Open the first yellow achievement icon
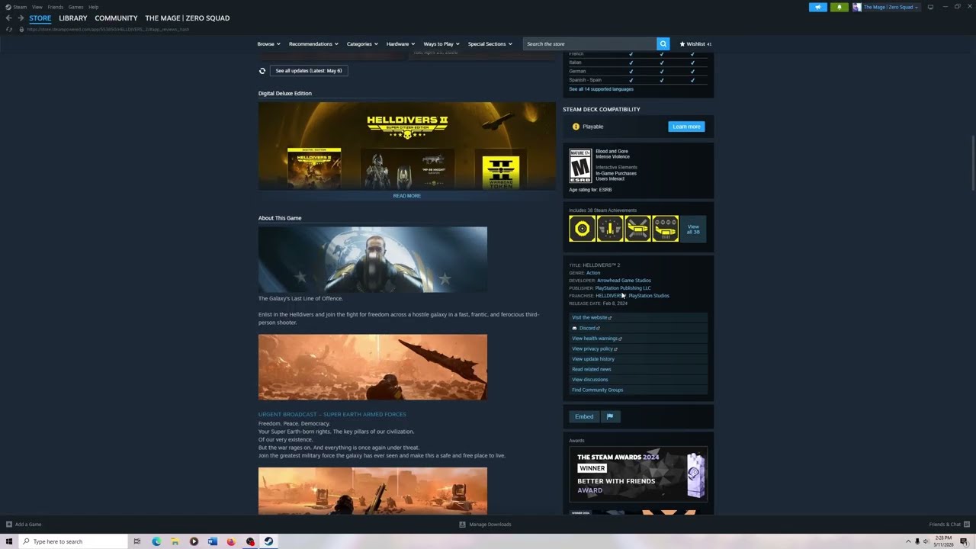Screen dimensions: 976x549 click(x=582, y=228)
